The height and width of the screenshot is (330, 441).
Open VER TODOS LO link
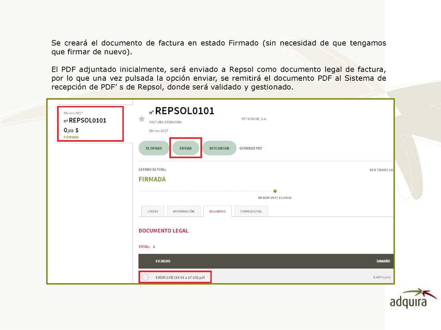click(381, 170)
